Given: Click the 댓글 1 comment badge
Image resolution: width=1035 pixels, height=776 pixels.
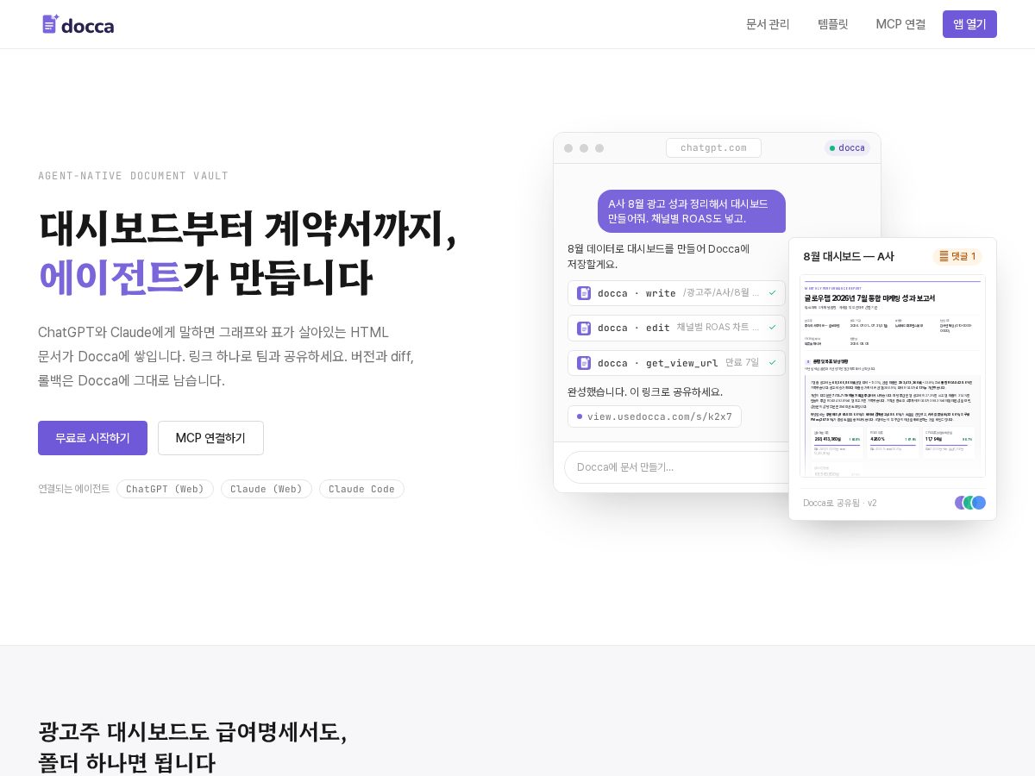Looking at the screenshot, I should (957, 256).
